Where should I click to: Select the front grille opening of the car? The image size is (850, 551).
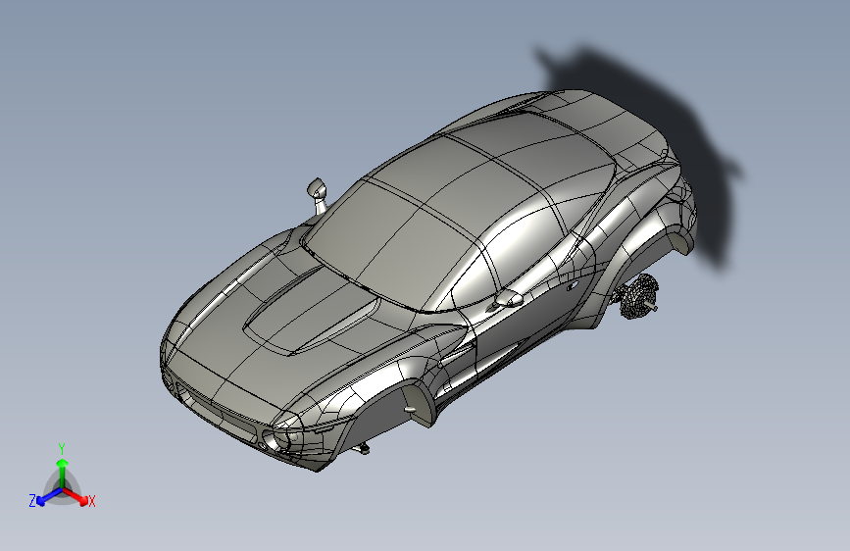coord(217,411)
